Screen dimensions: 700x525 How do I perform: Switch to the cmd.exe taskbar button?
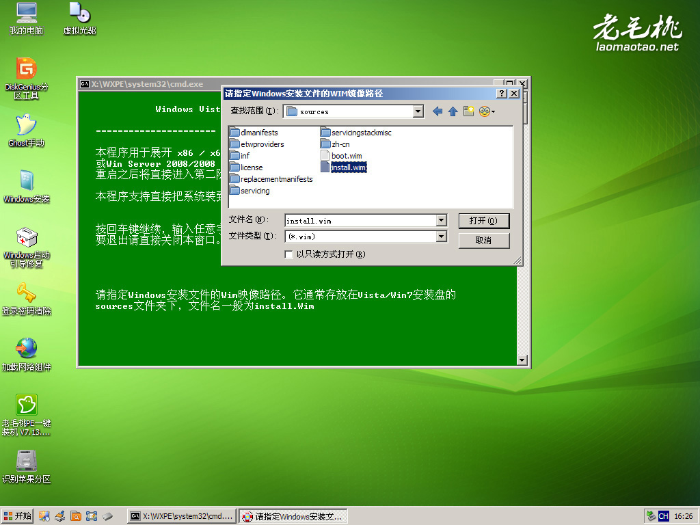point(182,517)
